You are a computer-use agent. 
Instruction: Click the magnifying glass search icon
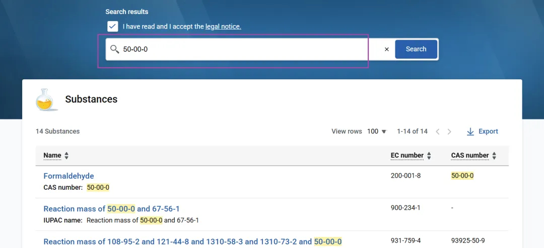pyautogui.click(x=114, y=49)
